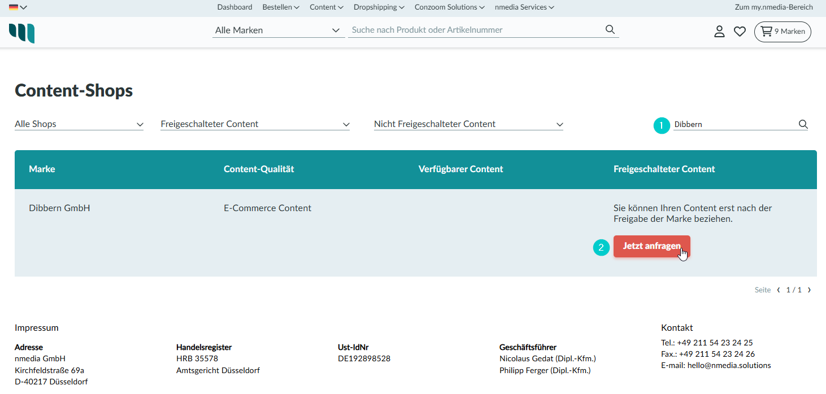Click the Marke column header
This screenshot has height=394, width=826.
[x=42, y=169]
